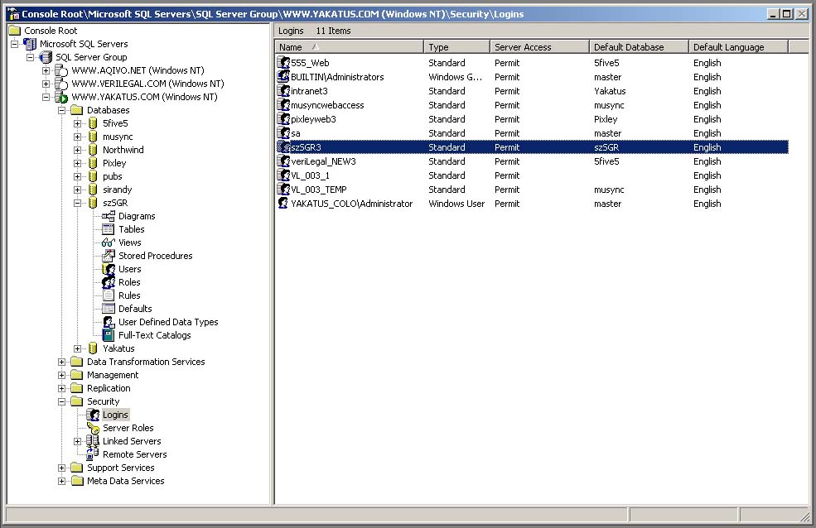Click the YAKATUS_COLO\Administrator login icon
Image resolution: width=816 pixels, height=528 pixels.
[x=283, y=204]
